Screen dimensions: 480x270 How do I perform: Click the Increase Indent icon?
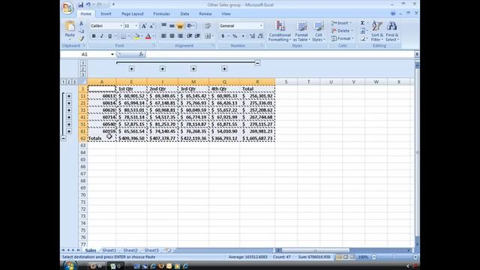click(x=198, y=36)
